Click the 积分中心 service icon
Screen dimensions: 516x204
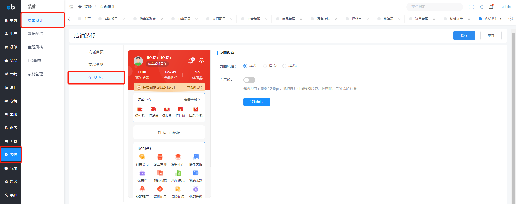click(178, 157)
